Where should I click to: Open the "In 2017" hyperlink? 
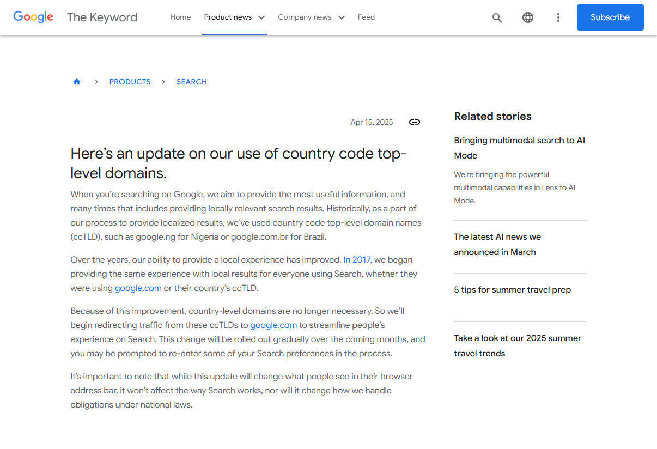pos(357,260)
